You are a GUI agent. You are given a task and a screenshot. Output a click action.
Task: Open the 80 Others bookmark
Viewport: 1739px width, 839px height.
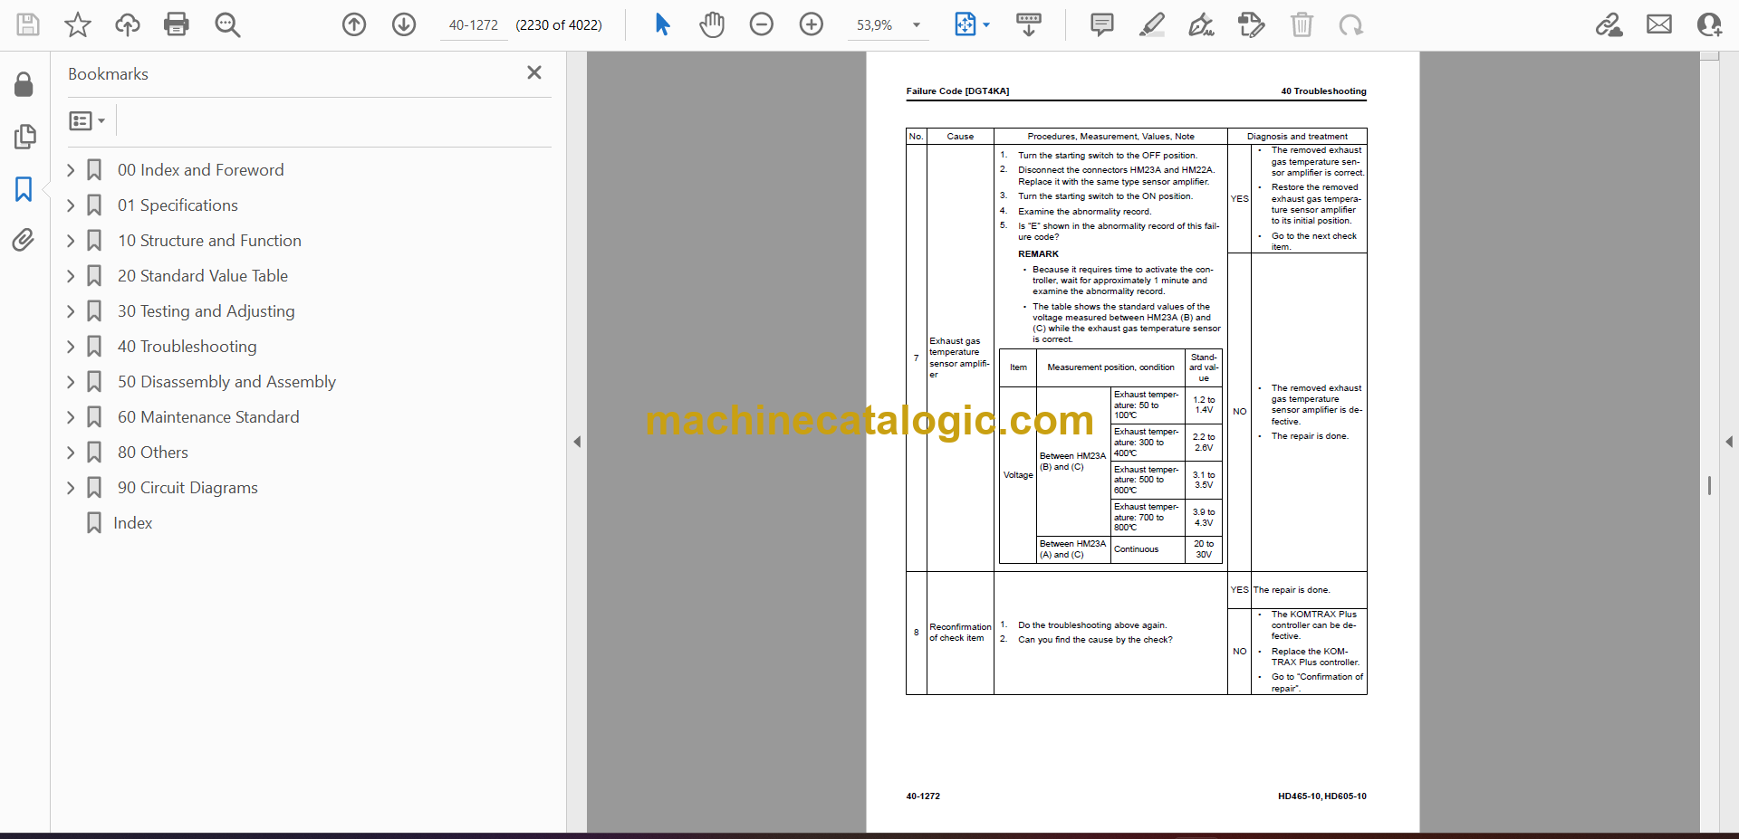tap(153, 452)
